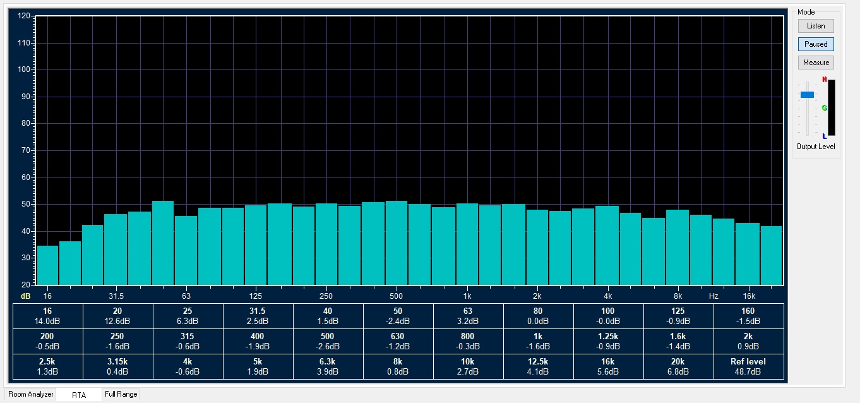Click the 50 Hz -2.4dB cell

(x=398, y=316)
